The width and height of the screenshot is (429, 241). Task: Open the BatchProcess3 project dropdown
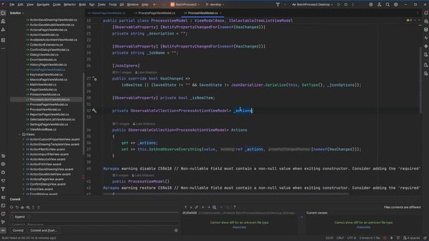click(185, 5)
